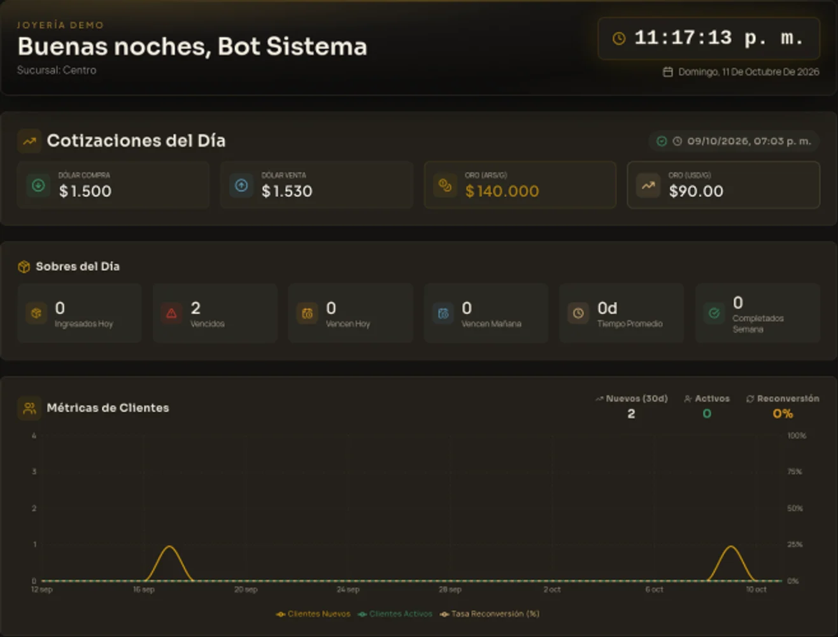Viewport: 838px width, 637px height.
Task: Click the 0% Reconversión value
Action: tap(783, 414)
